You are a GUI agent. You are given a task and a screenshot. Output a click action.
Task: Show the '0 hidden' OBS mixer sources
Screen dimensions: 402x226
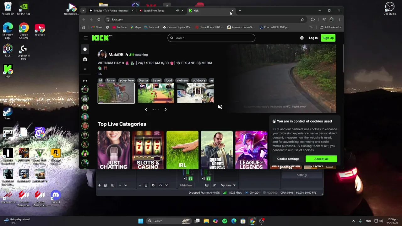point(186,185)
